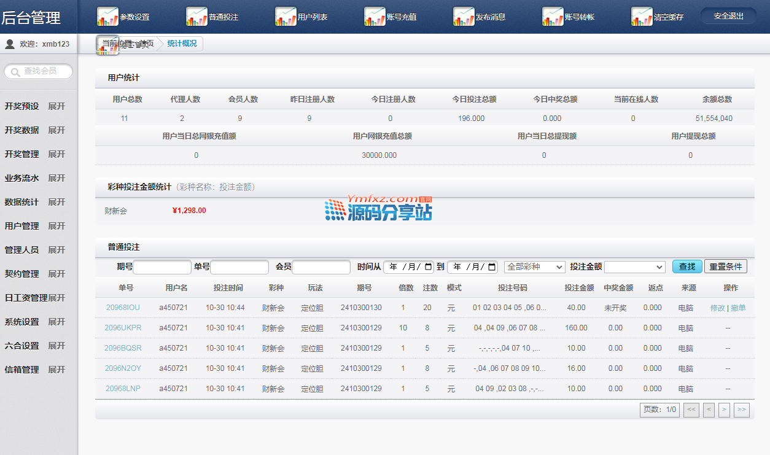Click the 用户列表 chart icon
The image size is (770, 455).
click(x=286, y=17)
